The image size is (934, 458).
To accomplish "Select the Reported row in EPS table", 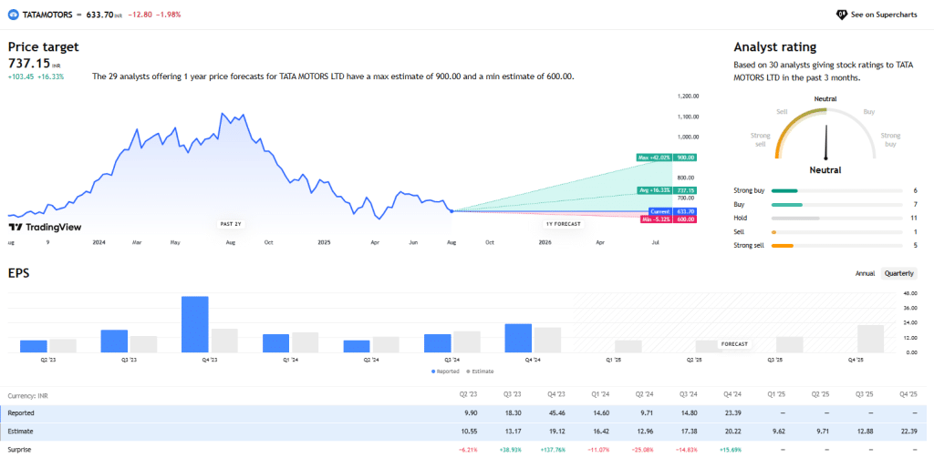I will (463, 412).
